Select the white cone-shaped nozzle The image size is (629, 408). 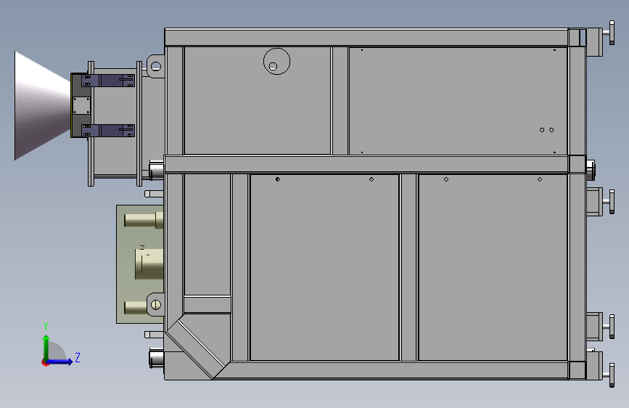click(43, 105)
